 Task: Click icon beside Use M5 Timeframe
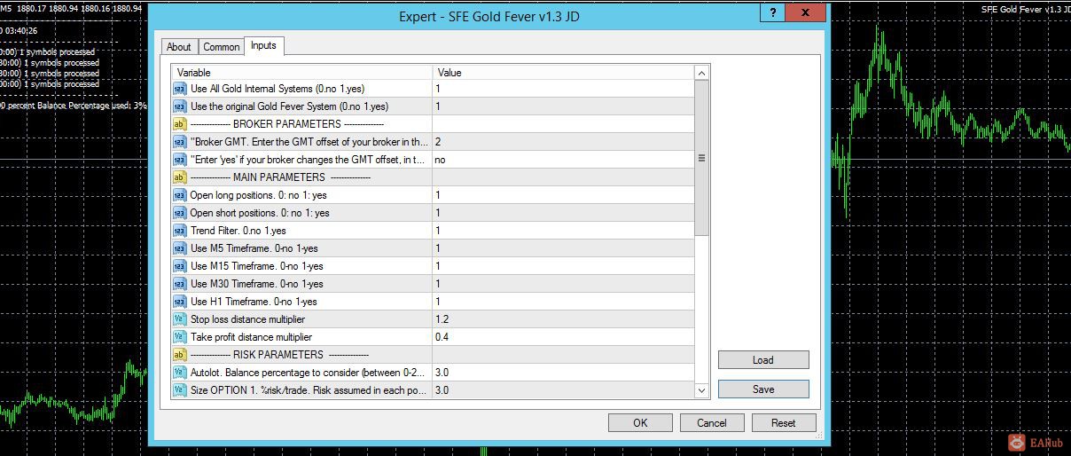tap(179, 248)
